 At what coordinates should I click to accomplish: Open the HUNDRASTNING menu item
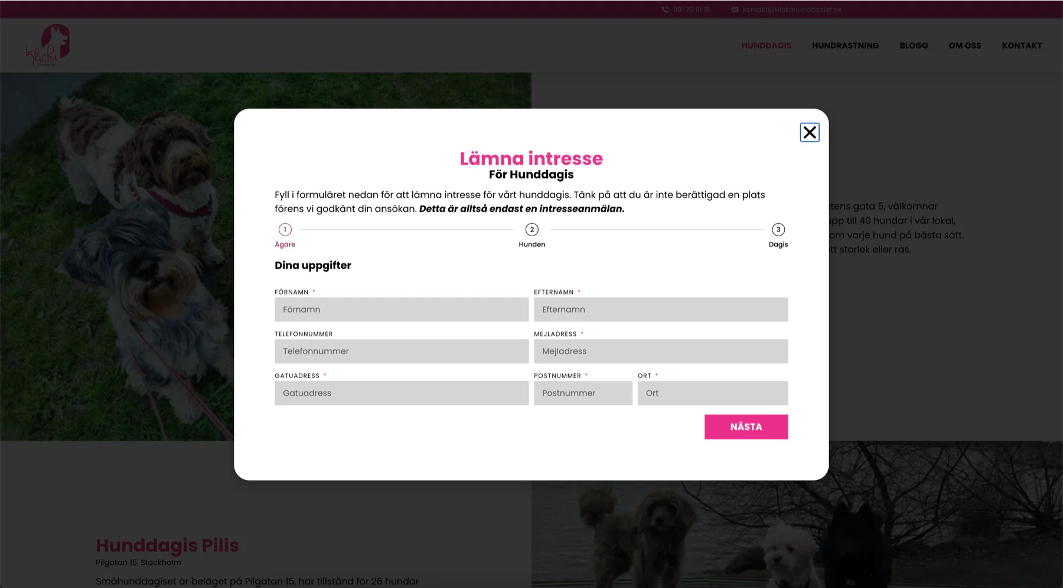coord(845,45)
